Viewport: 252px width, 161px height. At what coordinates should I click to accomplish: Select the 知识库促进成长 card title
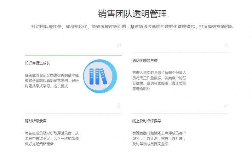37,63
